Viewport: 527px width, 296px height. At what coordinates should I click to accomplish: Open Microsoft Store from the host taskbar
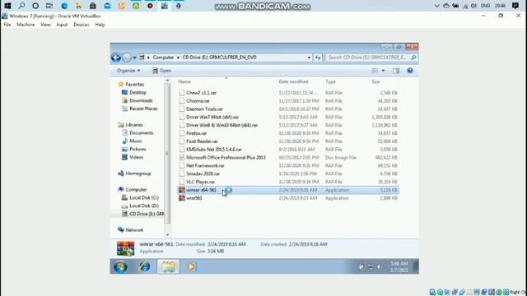point(93,6)
